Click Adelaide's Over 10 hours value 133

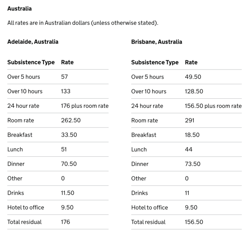66,91
